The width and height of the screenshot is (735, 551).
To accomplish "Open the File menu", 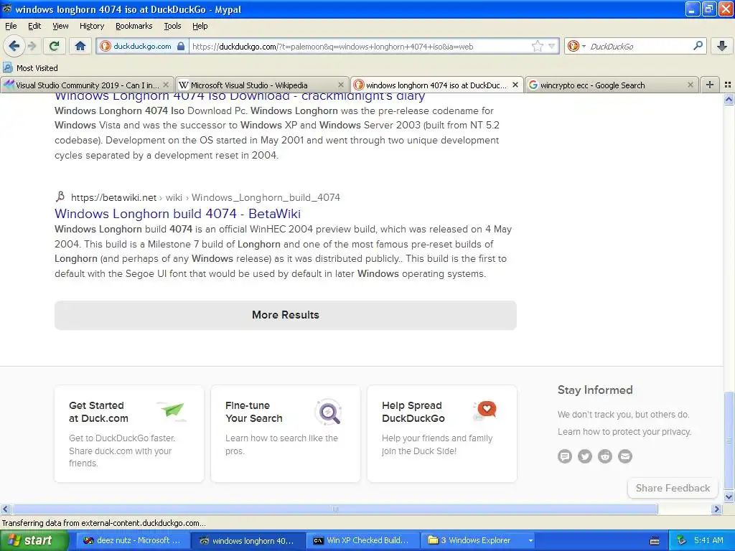I will 11,26.
